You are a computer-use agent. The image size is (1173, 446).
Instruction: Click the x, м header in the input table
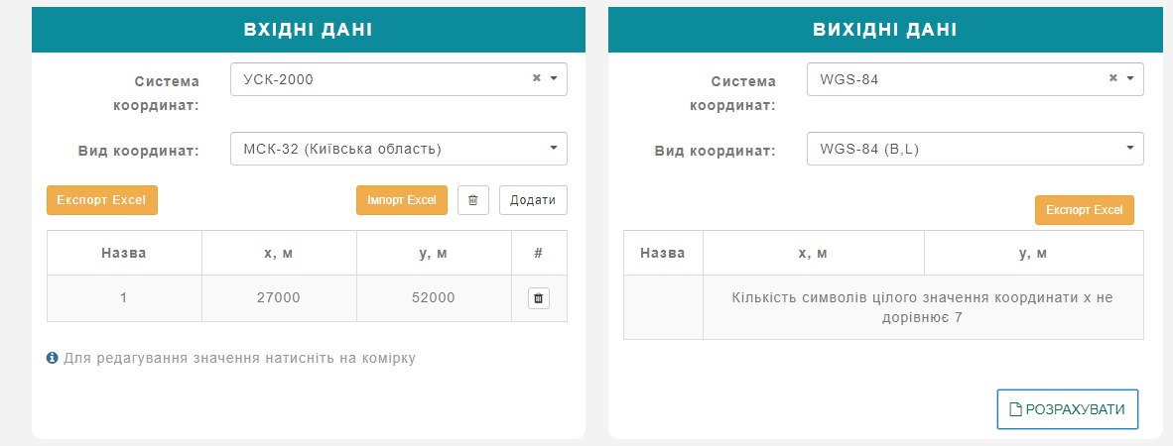click(279, 254)
